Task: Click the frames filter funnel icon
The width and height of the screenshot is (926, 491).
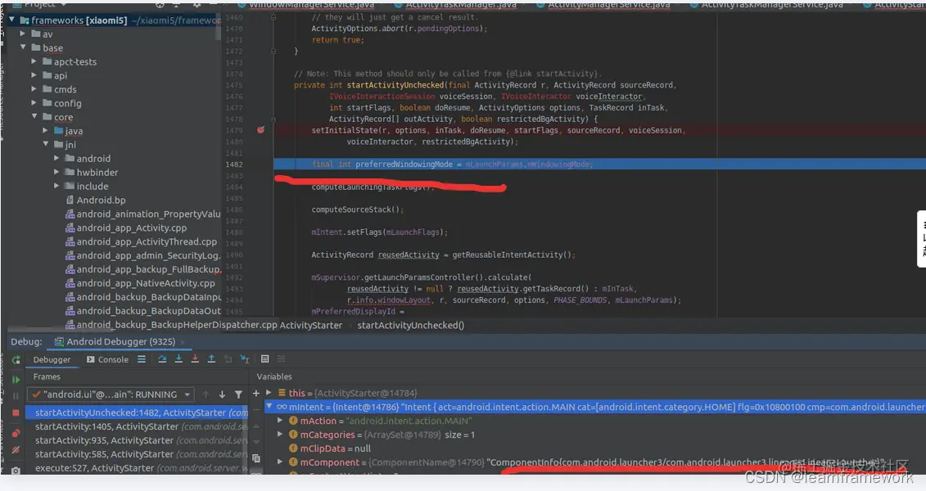Action: click(x=238, y=394)
